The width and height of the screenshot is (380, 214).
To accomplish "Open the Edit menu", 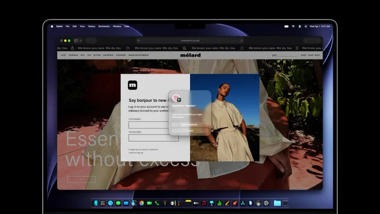I will 75,26.
